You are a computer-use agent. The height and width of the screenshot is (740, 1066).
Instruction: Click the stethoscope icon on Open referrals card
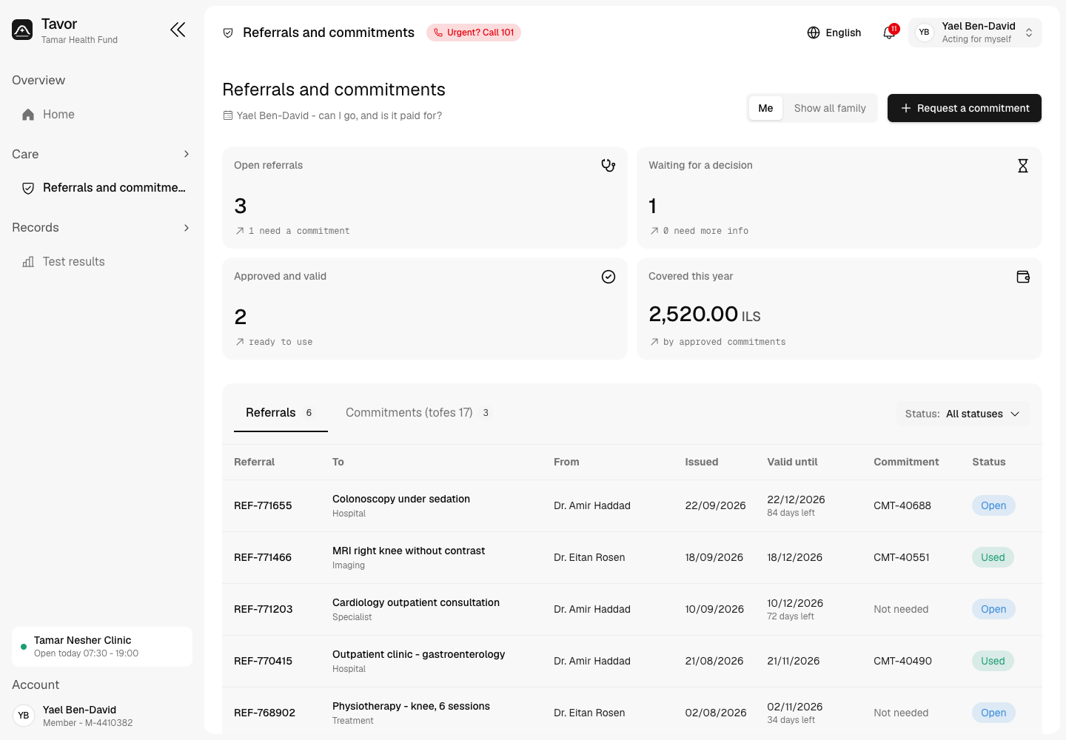[x=609, y=166]
